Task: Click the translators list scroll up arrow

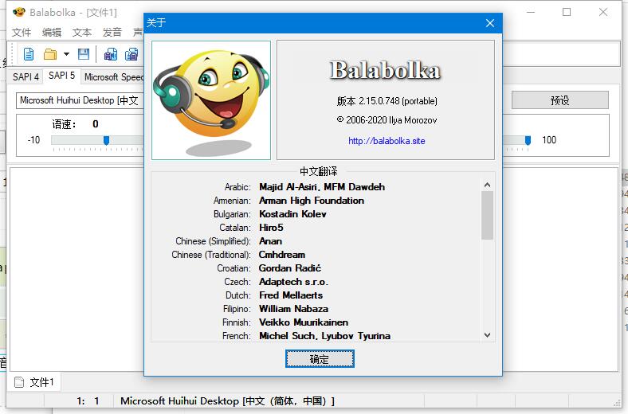Action: [x=487, y=185]
